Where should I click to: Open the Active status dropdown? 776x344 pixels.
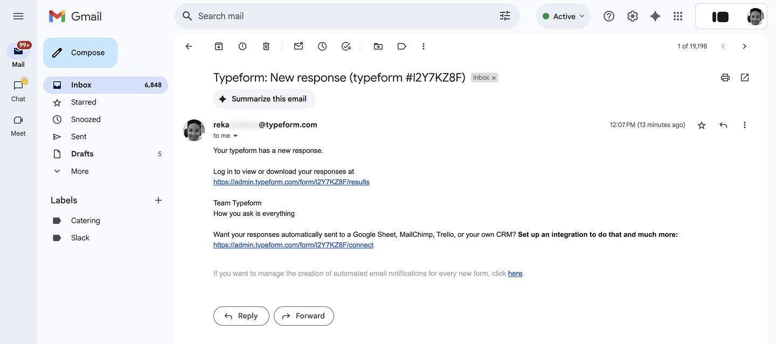point(564,16)
